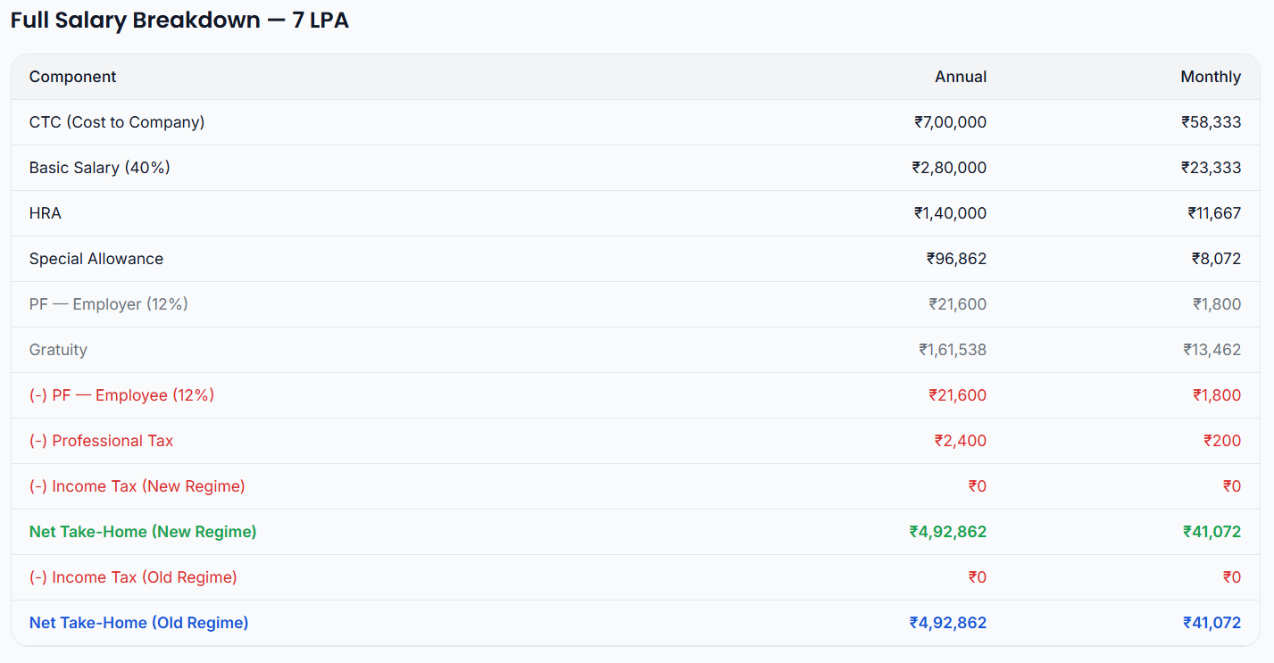Click the Net Take-Home (Old Regime) label
Screen dimensions: 1274x663
point(138,623)
